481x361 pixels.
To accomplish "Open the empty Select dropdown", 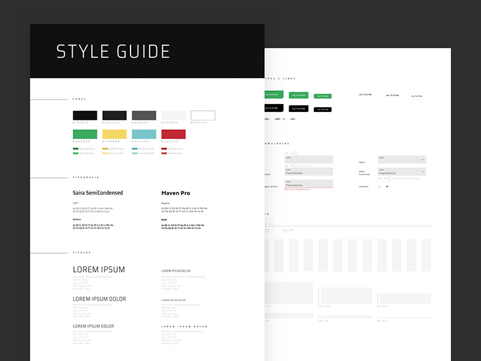I will pos(402,159).
